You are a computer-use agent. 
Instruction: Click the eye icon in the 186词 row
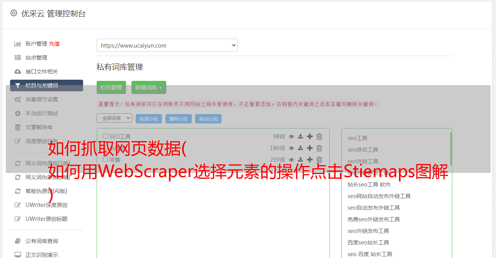click(x=291, y=148)
